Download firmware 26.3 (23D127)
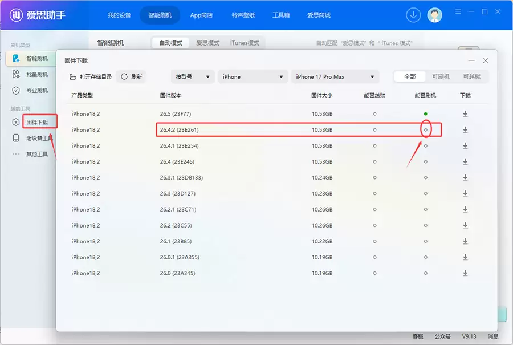Image resolution: width=513 pixels, height=345 pixels. tap(465, 193)
